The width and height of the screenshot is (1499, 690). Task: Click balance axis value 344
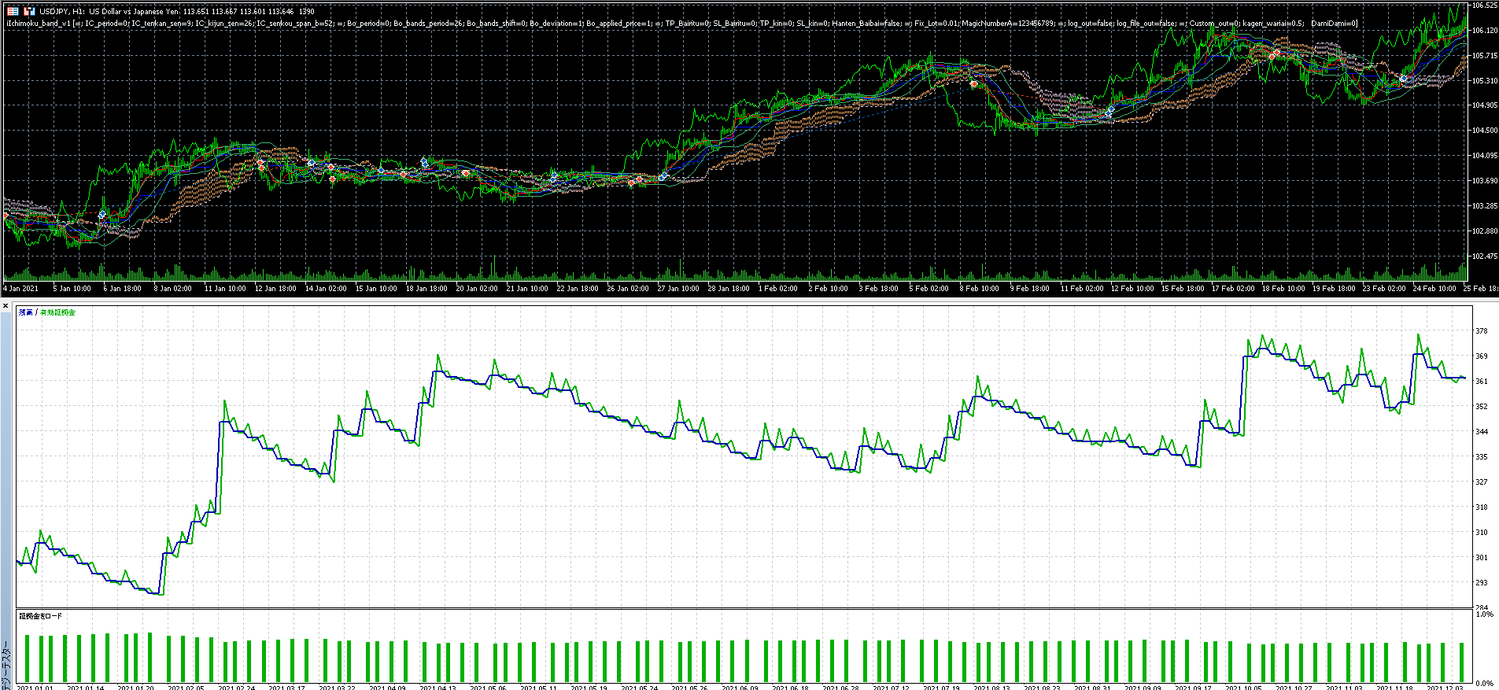[1482, 432]
